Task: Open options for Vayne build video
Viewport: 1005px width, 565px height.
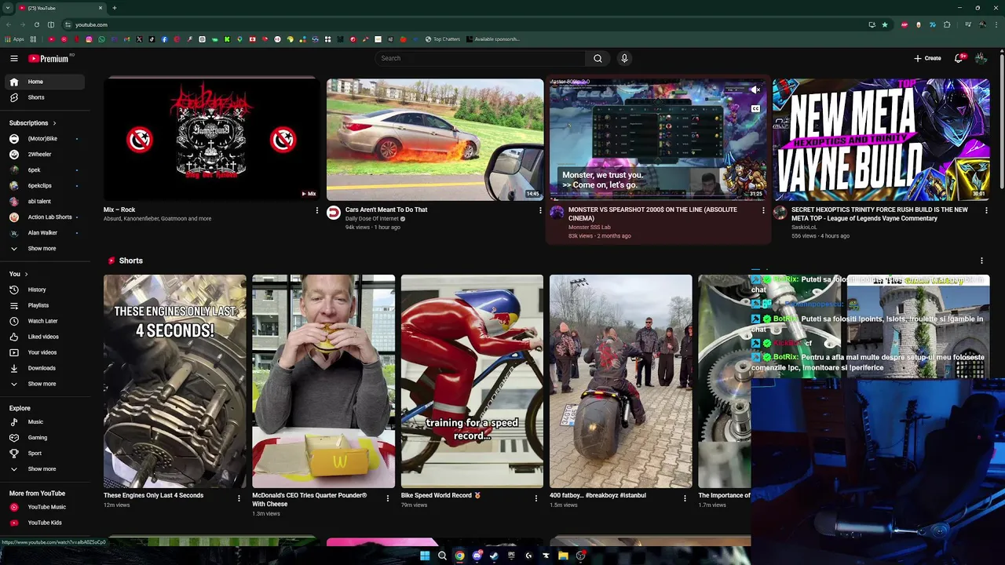Action: point(986,210)
